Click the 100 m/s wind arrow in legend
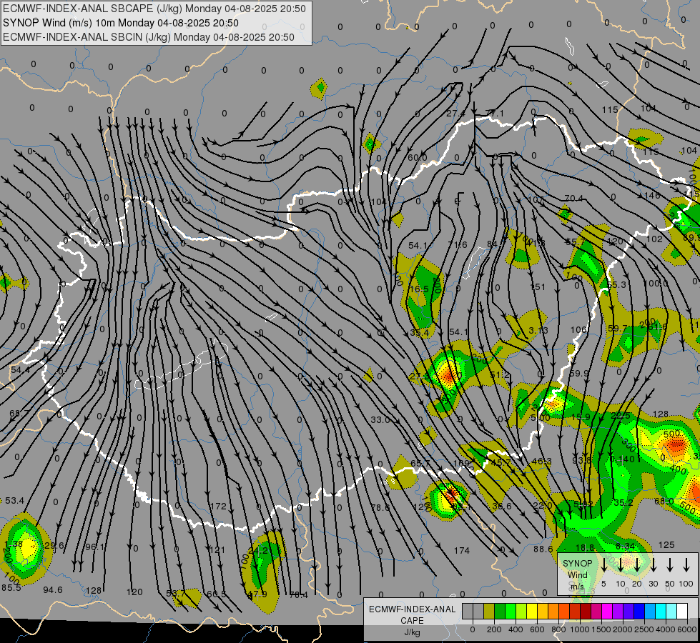This screenshot has height=643, width=700. click(x=686, y=564)
